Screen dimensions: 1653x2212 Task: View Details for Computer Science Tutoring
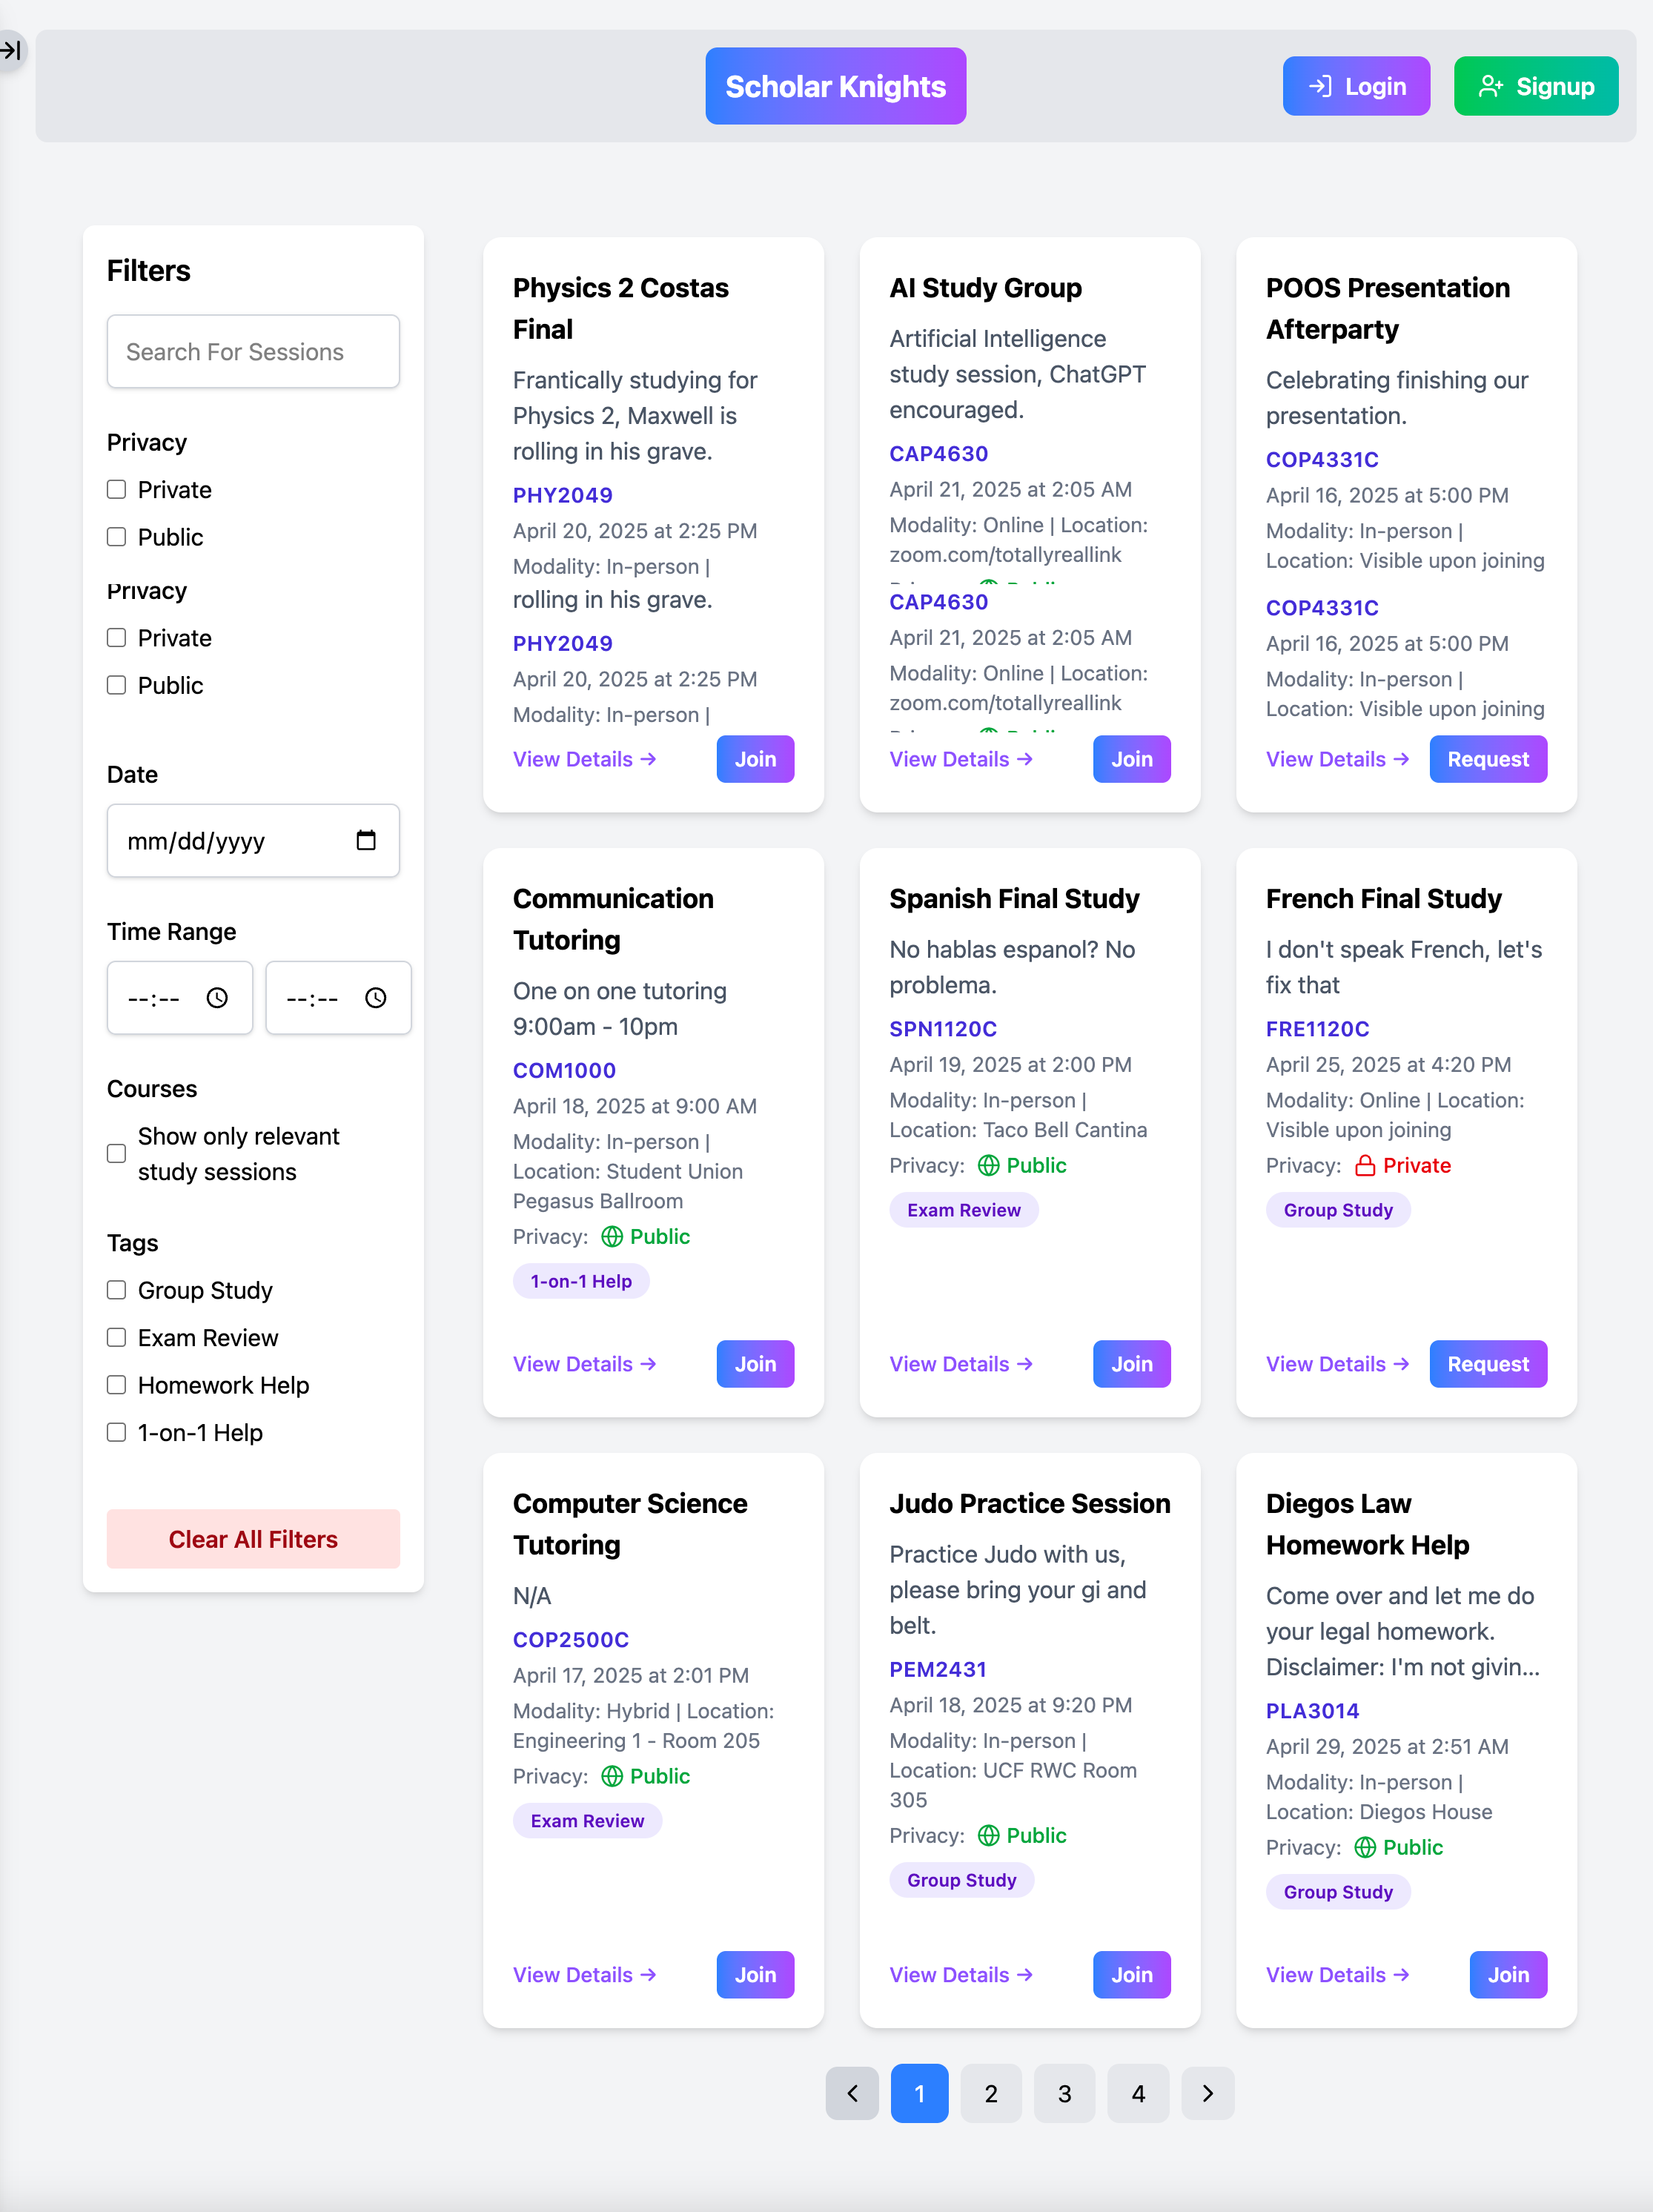(585, 1975)
